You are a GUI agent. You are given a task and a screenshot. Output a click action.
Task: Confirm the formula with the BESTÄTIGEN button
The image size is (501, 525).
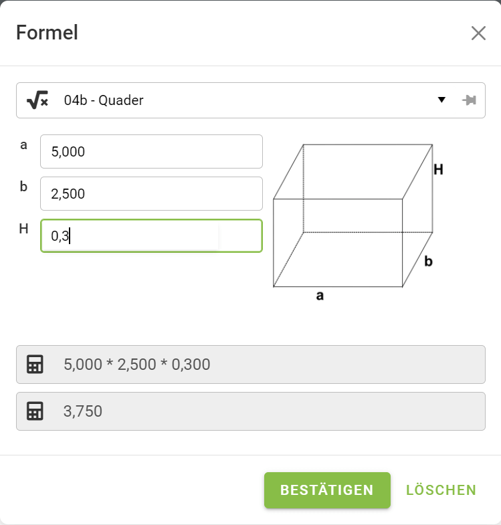click(x=327, y=490)
